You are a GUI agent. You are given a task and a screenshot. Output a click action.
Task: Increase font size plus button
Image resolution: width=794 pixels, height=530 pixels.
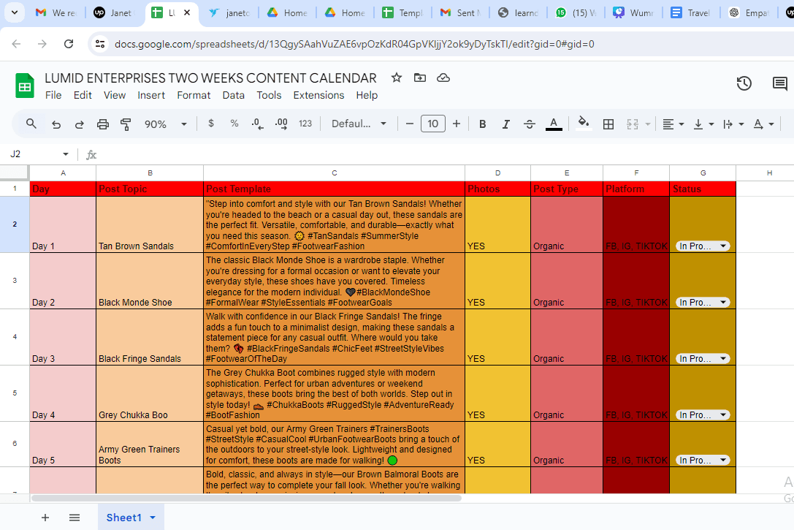pyautogui.click(x=457, y=124)
